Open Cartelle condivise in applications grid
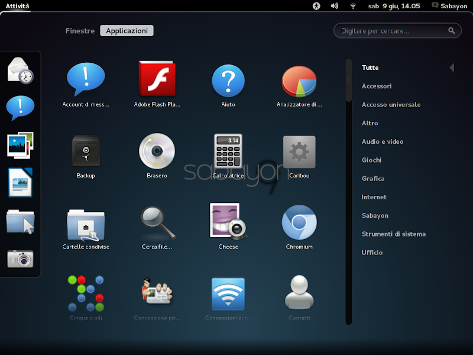 click(x=86, y=225)
